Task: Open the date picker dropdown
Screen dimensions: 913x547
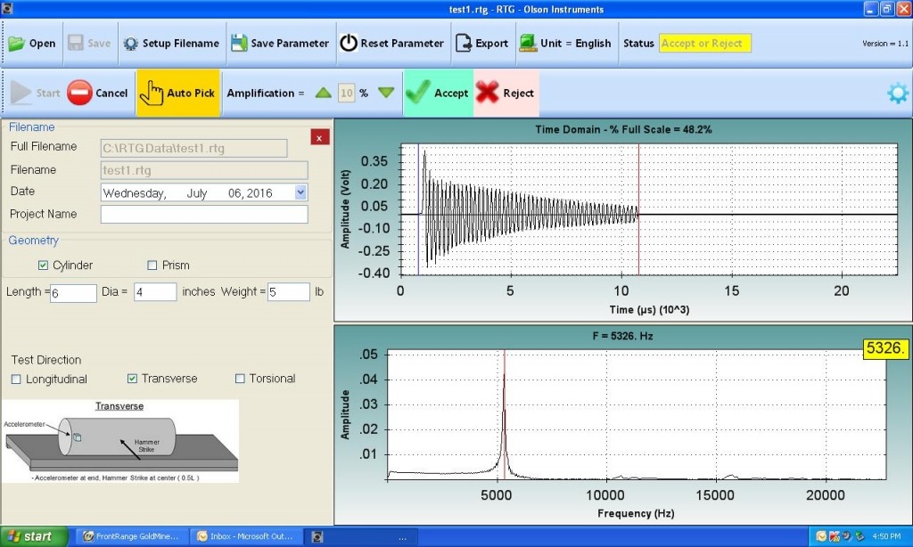Action: tap(300, 192)
